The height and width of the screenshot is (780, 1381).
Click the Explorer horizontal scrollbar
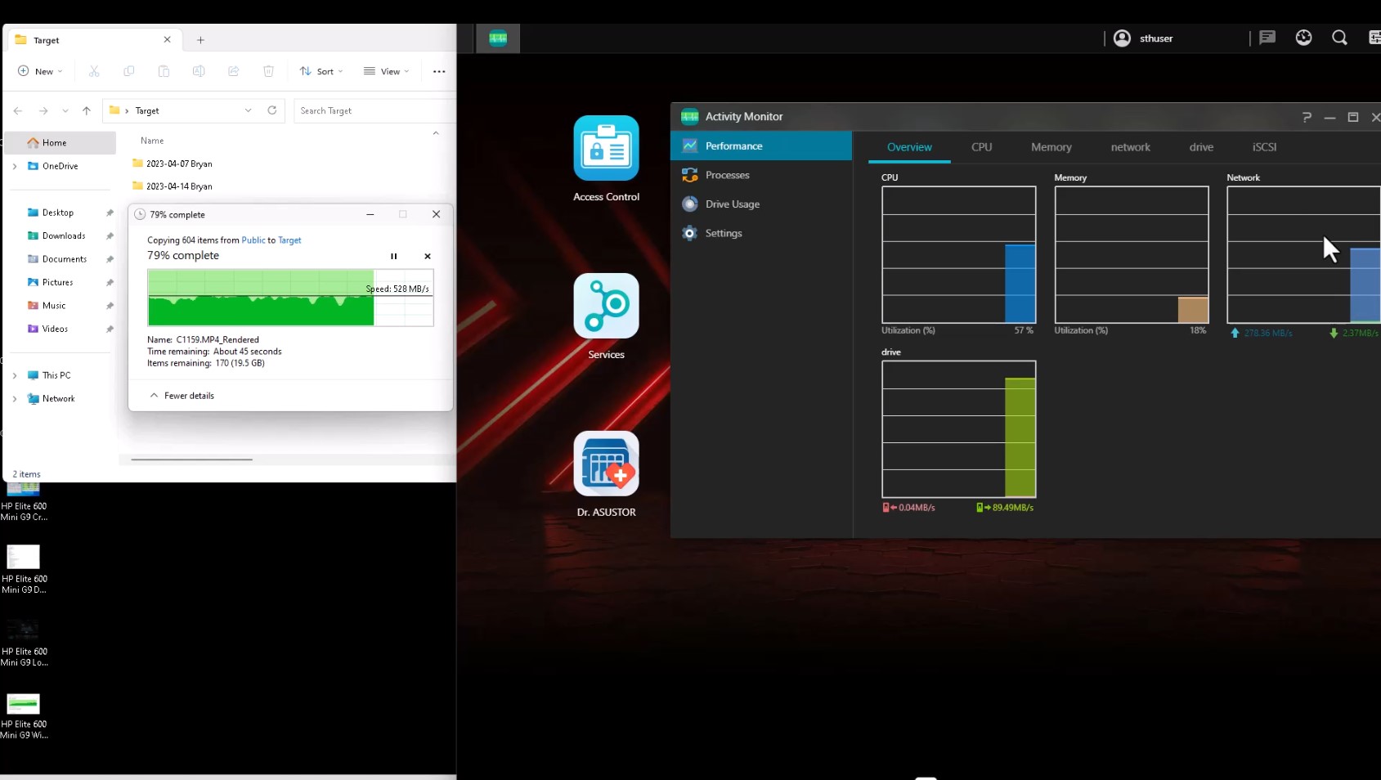191,459
